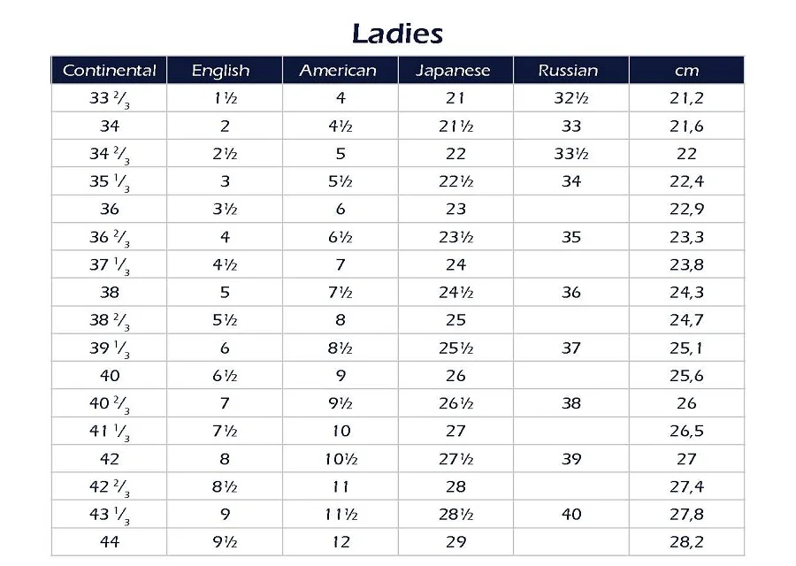Click Continental size 36 cell
This screenshot has height=566, width=796.
(x=110, y=210)
